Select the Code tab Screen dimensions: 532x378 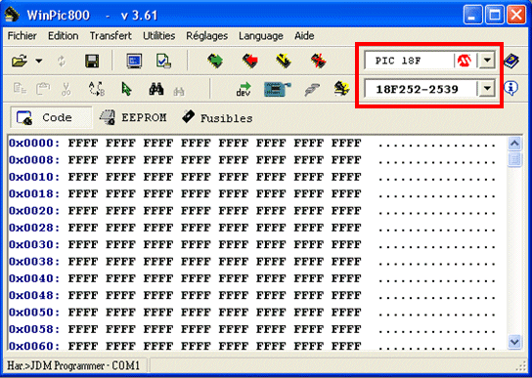51,117
